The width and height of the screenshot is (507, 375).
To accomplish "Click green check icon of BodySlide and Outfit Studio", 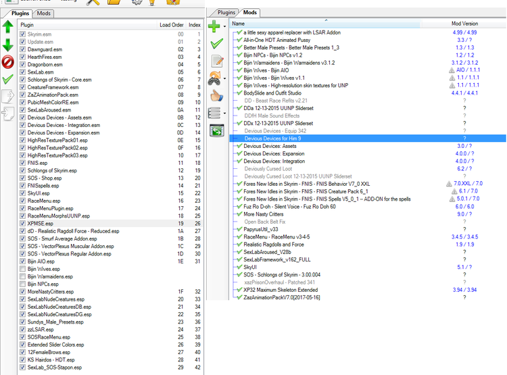I will pos(239,93).
